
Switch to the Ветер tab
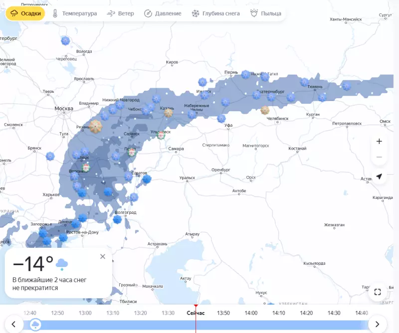pos(121,13)
